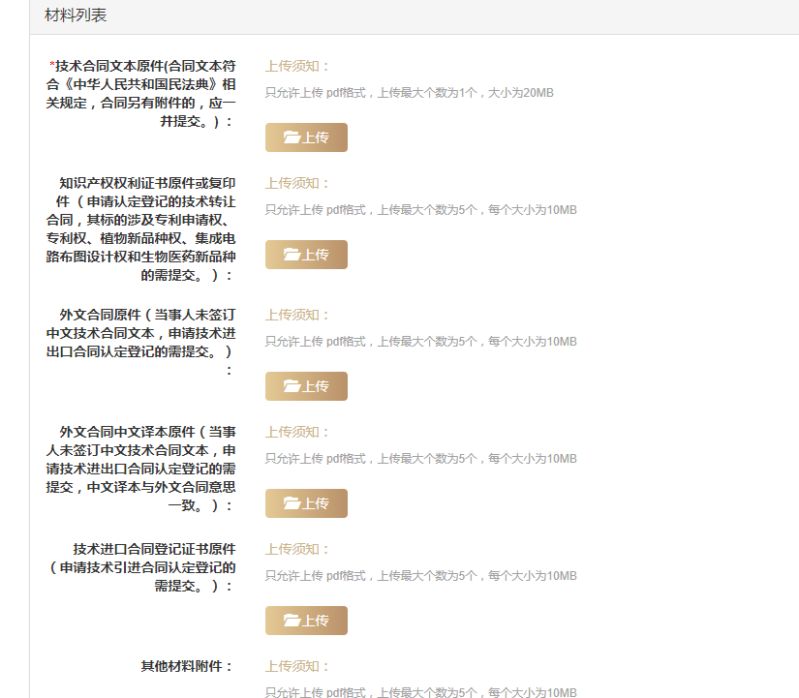Click the folder icon on the 技术合同文本原件 upload button
The image size is (799, 698).
tap(293, 137)
